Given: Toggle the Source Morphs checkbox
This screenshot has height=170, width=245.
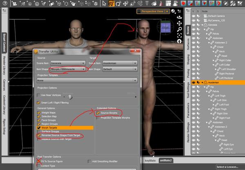Looking at the screenshot, I should [x=98, y=113].
